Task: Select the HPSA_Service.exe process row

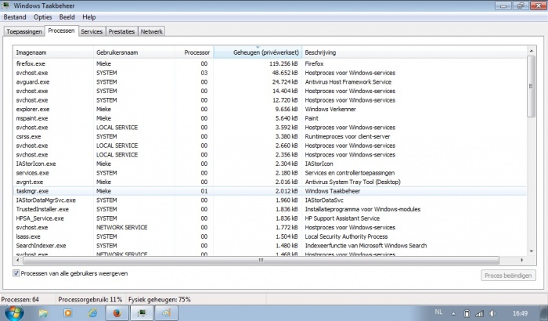Action: (x=270, y=218)
